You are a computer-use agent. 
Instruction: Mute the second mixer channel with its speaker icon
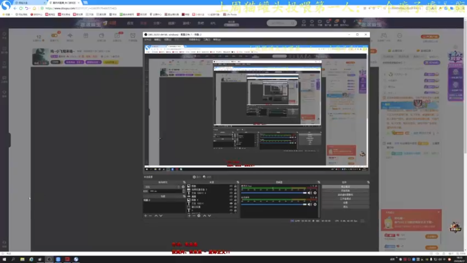click(x=310, y=204)
